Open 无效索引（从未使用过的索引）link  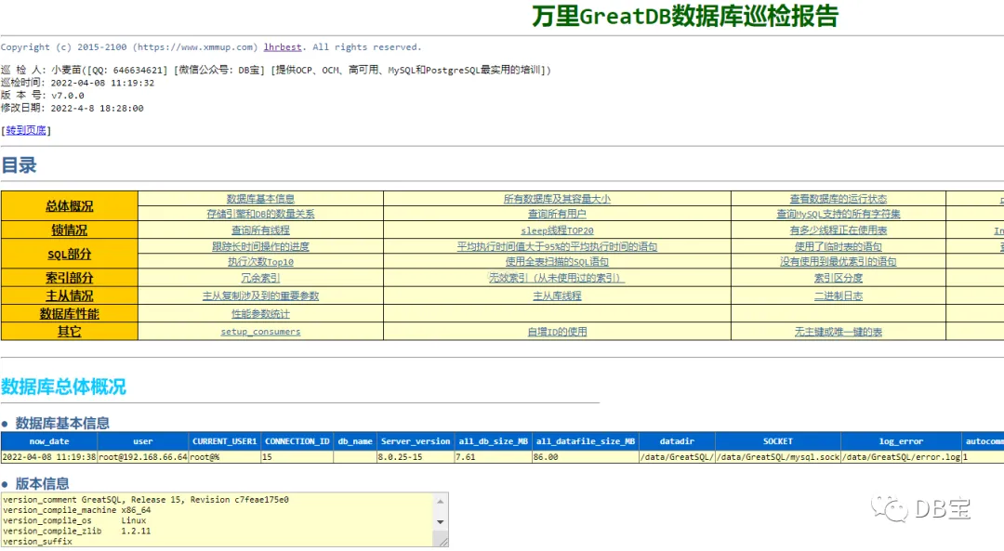point(557,278)
